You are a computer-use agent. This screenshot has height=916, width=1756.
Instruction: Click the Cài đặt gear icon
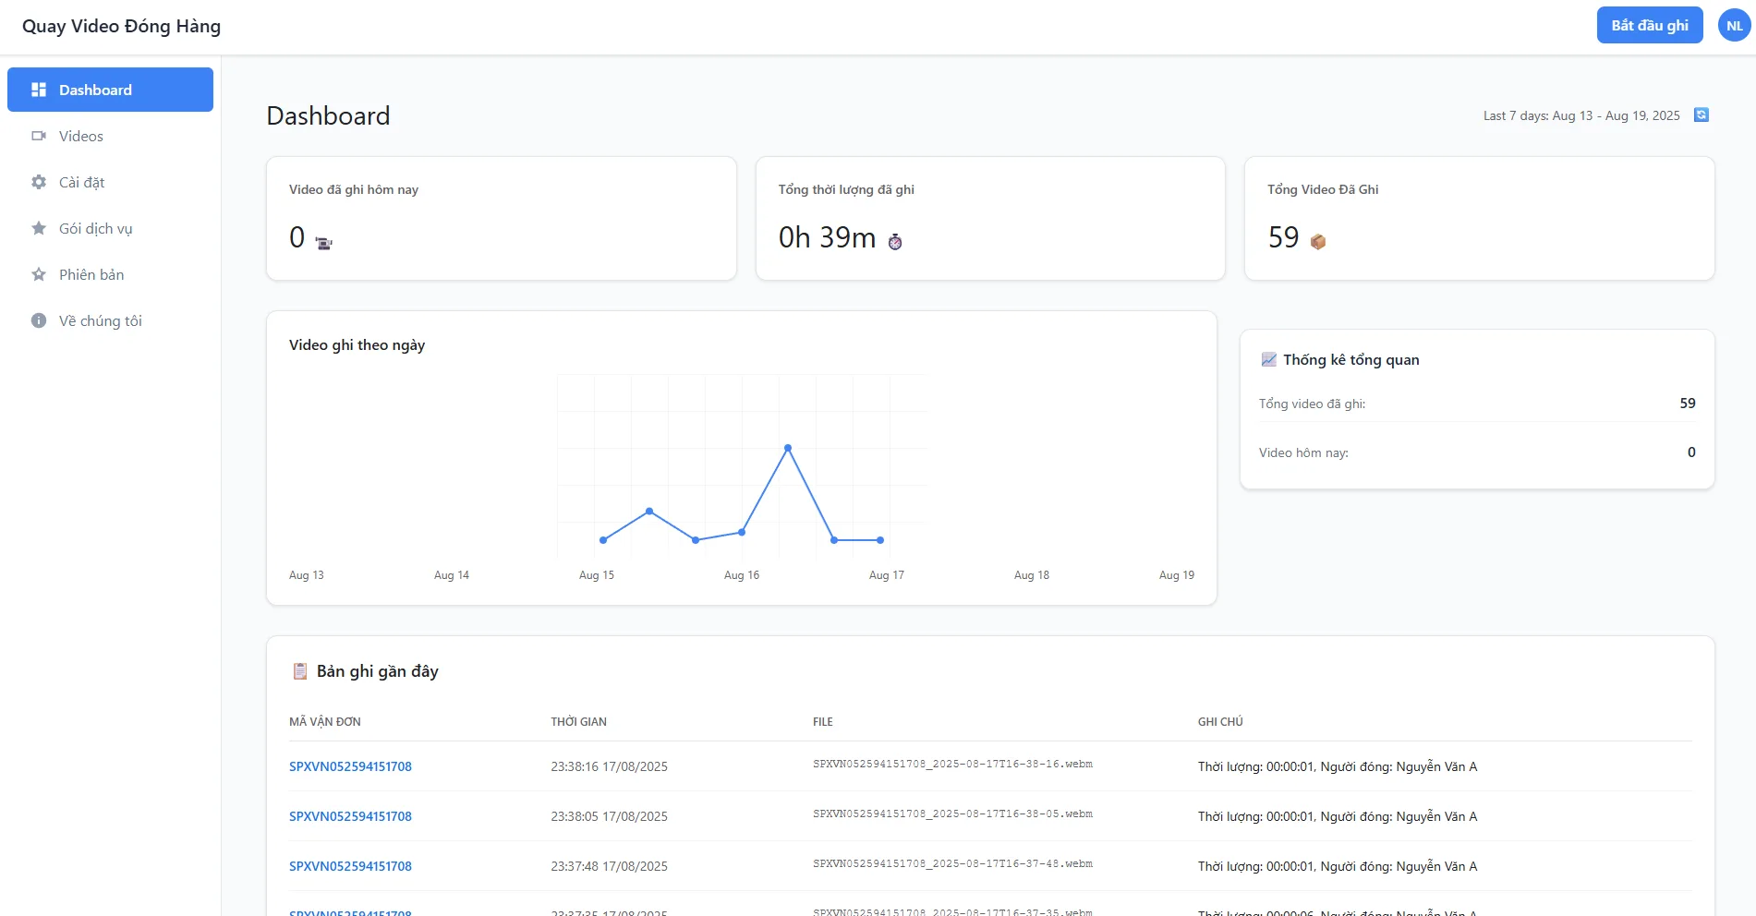tap(39, 182)
